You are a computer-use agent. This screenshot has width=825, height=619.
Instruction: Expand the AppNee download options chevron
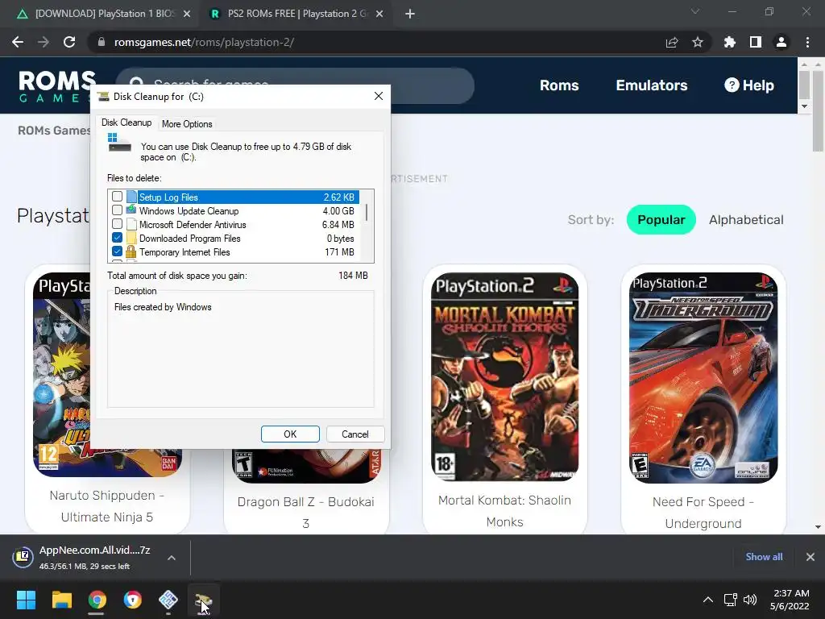coord(172,558)
